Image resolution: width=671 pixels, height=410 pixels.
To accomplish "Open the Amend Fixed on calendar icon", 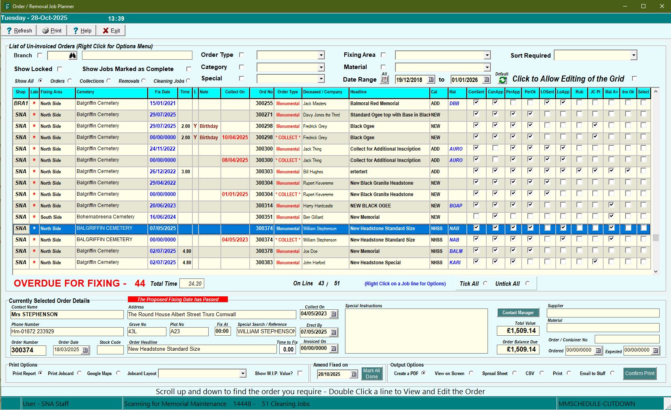I will [354, 374].
